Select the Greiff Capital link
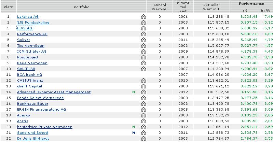Screen dimensions: 274x142 click(x=29, y=86)
